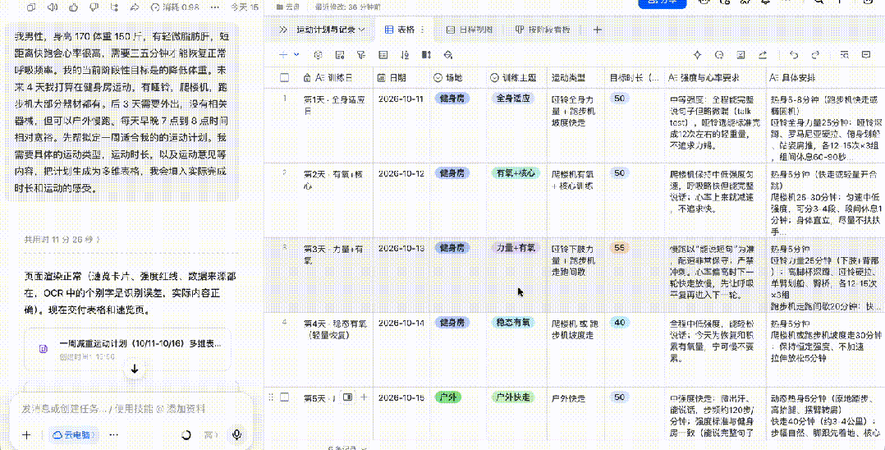Share the reply with the forward arrow icon
The width and height of the screenshot is (885, 450).
[x=135, y=7]
